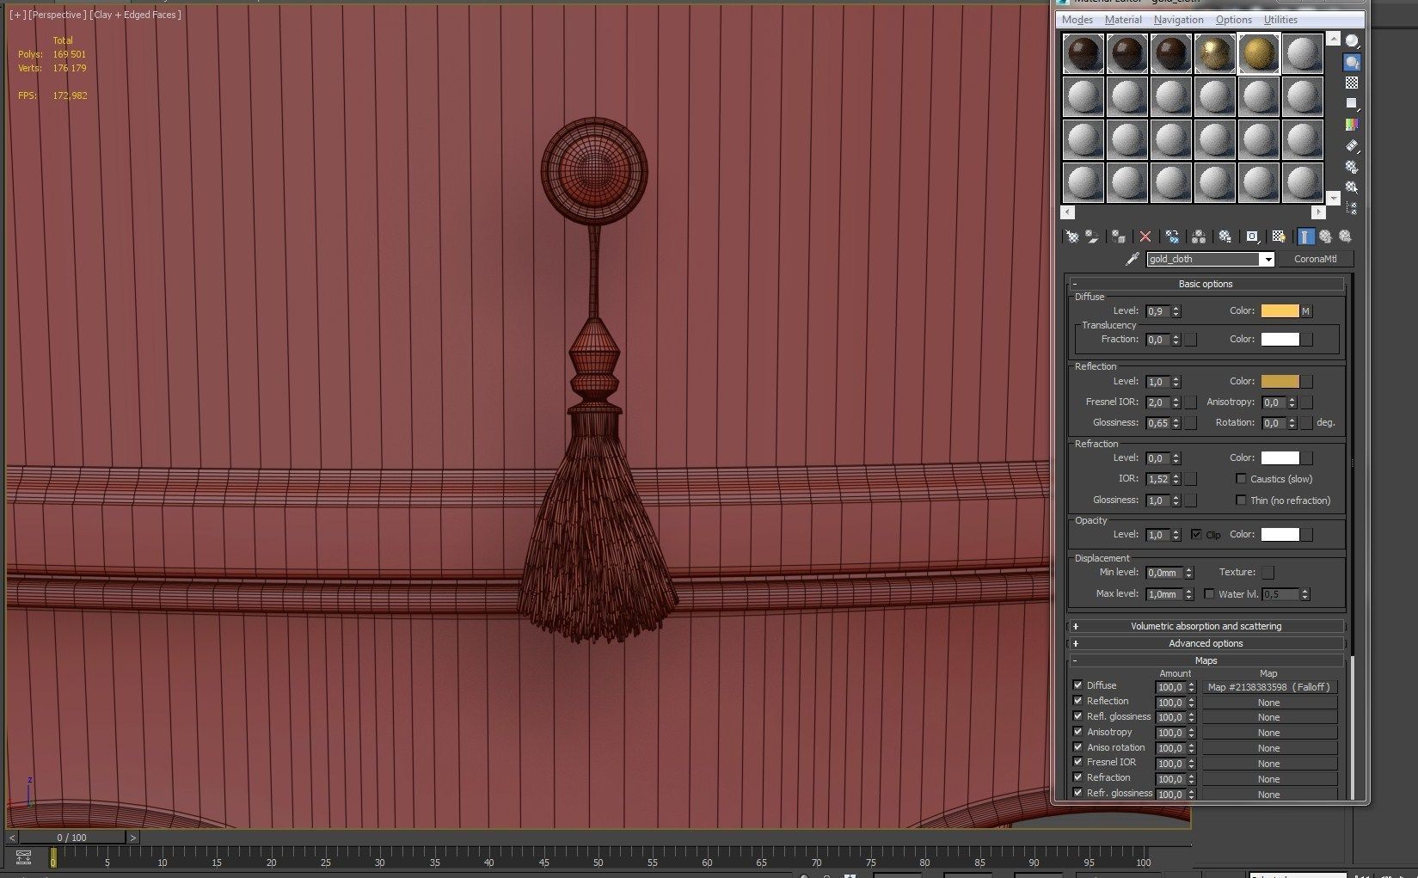The image size is (1418, 878).
Task: Collapse the Basic options rollout
Action: [x=1206, y=284]
